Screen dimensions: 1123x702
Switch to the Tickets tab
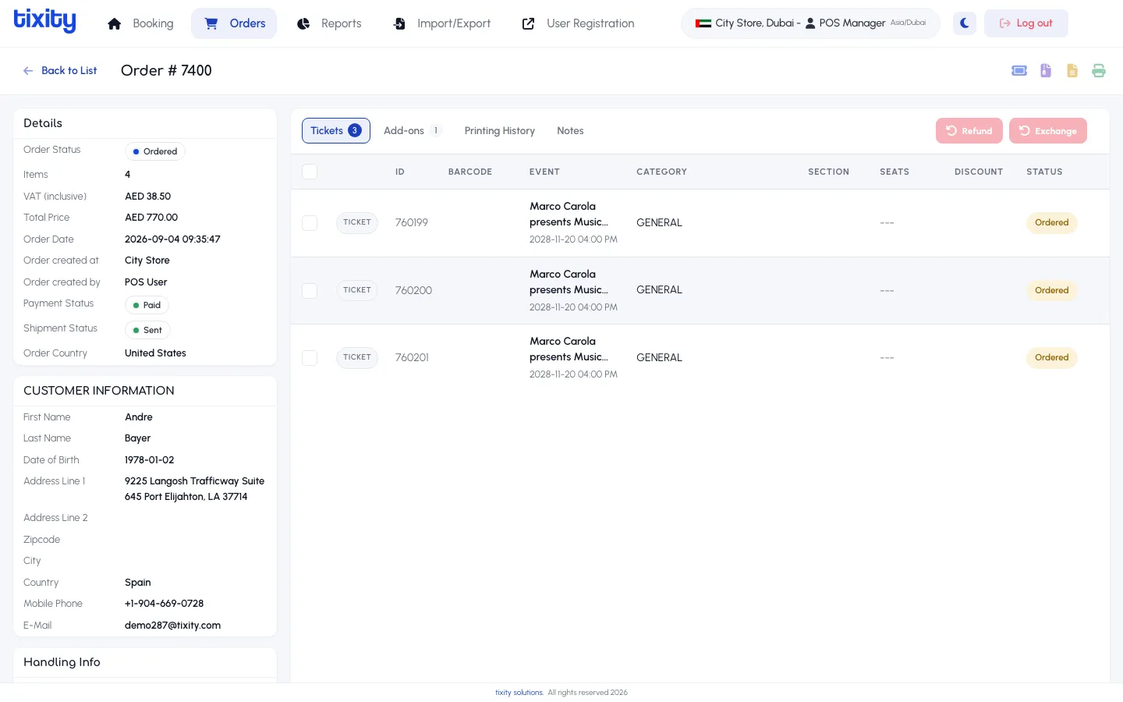point(336,131)
